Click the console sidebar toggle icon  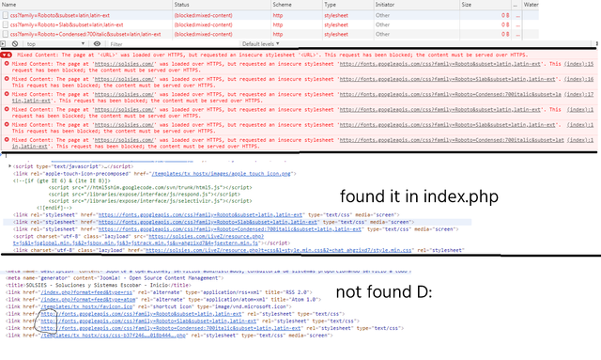click(x=3, y=44)
